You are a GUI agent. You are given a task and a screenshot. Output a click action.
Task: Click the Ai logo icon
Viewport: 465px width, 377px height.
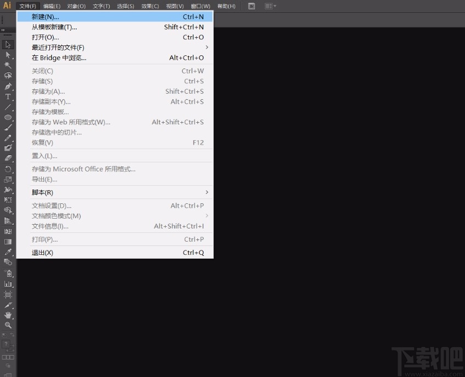pyautogui.click(x=7, y=6)
